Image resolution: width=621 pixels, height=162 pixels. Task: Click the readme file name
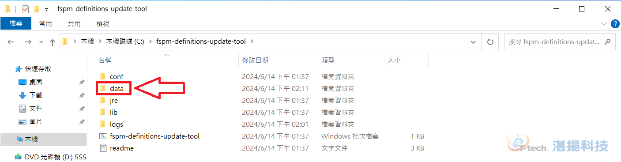click(122, 148)
